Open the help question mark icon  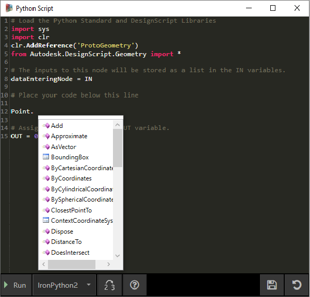[x=135, y=285]
